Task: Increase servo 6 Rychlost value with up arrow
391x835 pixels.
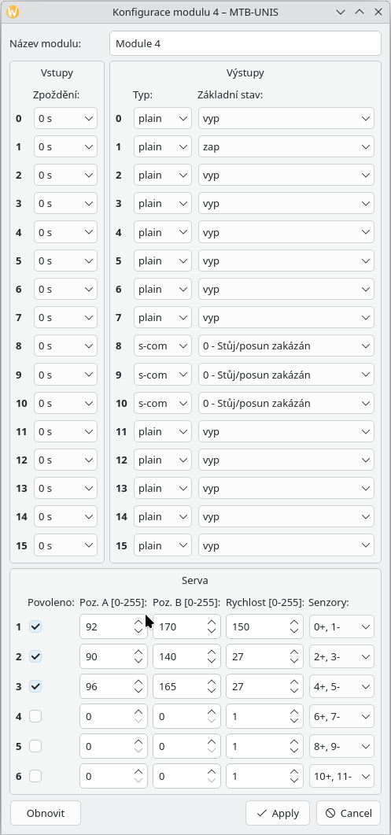Action: point(294,771)
